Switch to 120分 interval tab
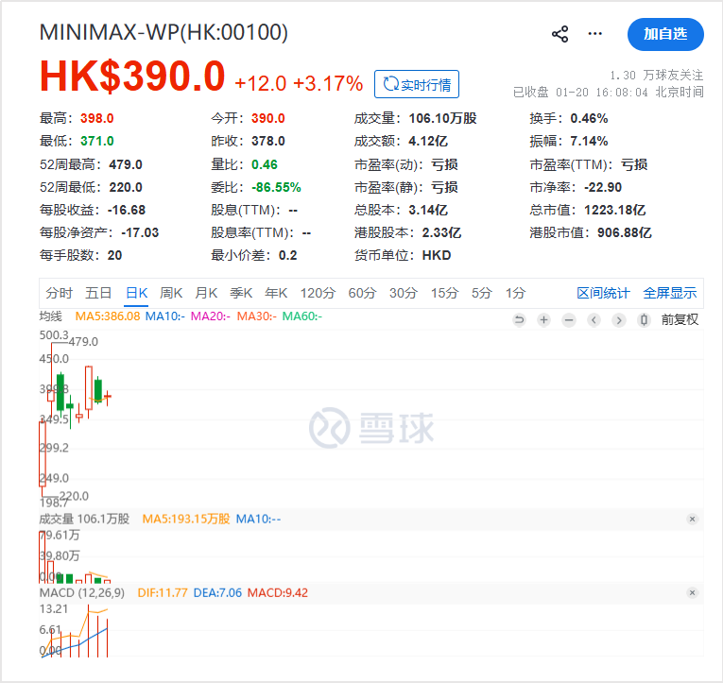This screenshot has height=683, width=723. 318,293
